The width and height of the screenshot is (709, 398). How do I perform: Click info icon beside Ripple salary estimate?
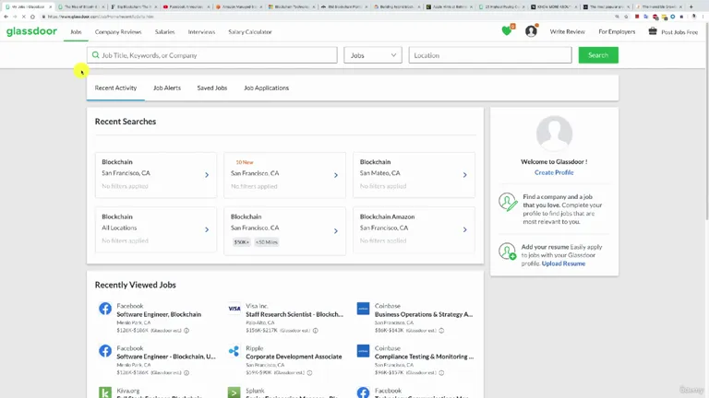[x=310, y=373]
